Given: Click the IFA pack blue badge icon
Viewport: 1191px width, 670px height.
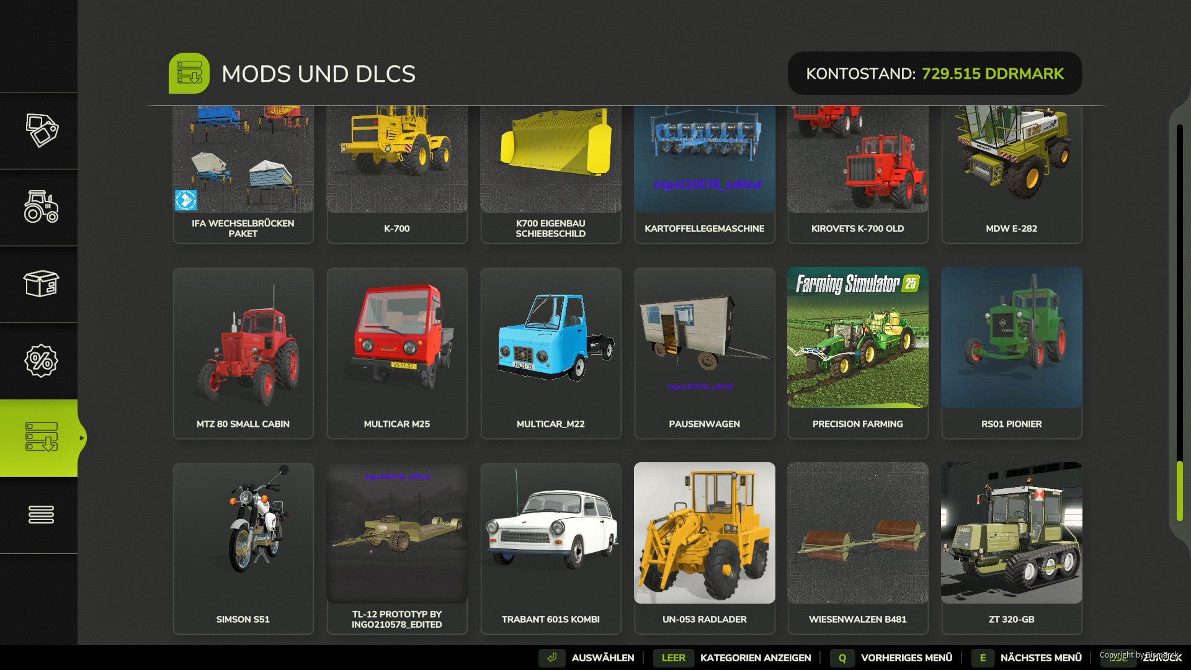Looking at the screenshot, I should click(185, 200).
